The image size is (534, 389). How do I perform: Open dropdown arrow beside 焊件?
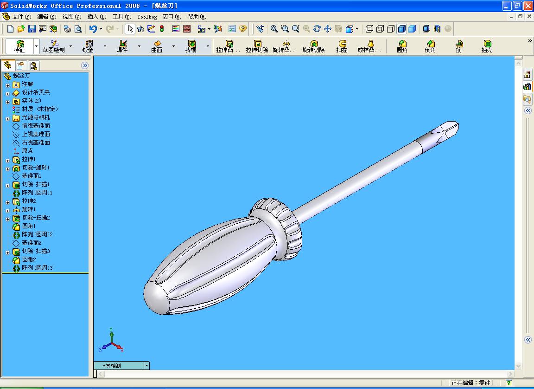tap(139, 46)
